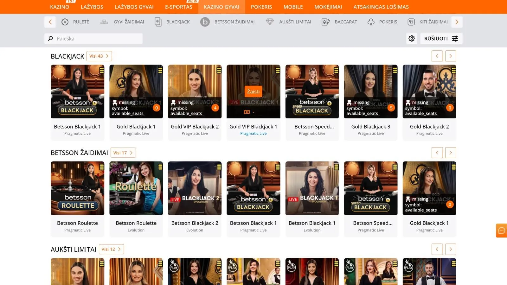This screenshot has width=507, height=285.
Task: Open info menu on Betsson Blackjack 2 card
Action: (219, 167)
